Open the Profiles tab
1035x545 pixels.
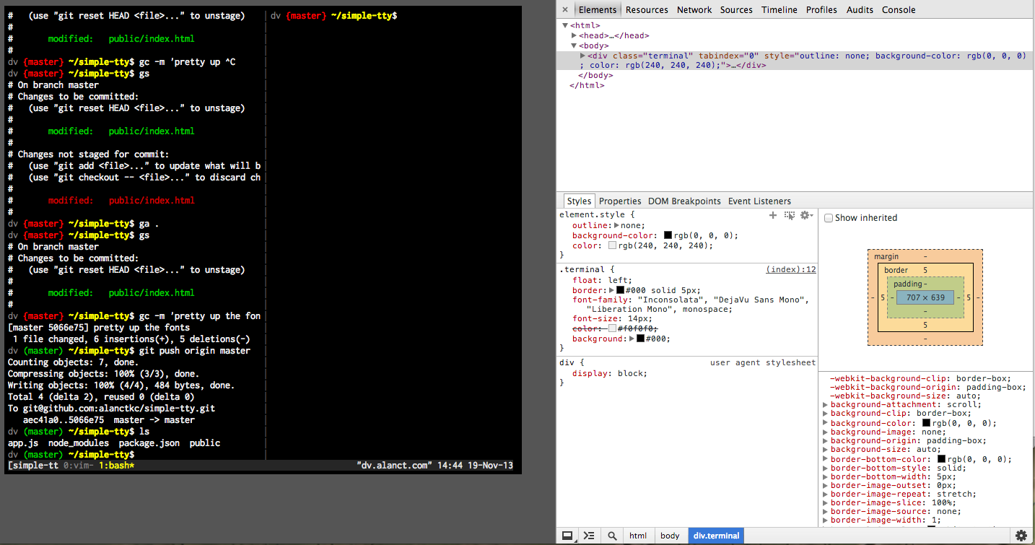coord(821,10)
